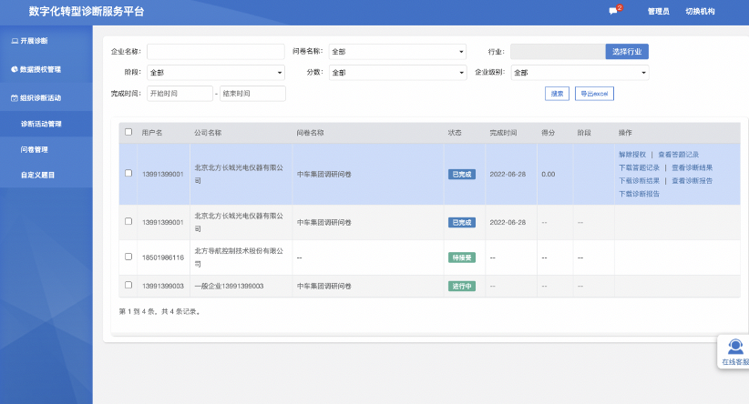This screenshot has height=404, width=749.
Task: Click the 企业名称 input field
Action: [x=216, y=52]
